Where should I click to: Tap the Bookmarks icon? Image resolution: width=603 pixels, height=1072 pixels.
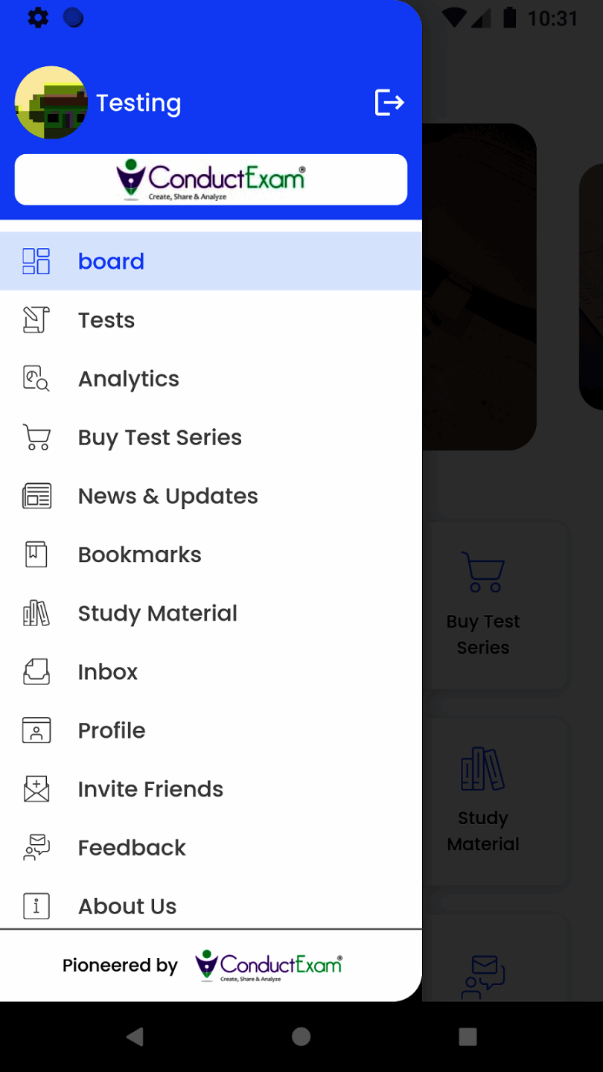coord(36,555)
